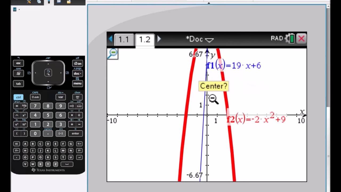
Task: Click the Center? tooltip prompt
Action: click(214, 86)
